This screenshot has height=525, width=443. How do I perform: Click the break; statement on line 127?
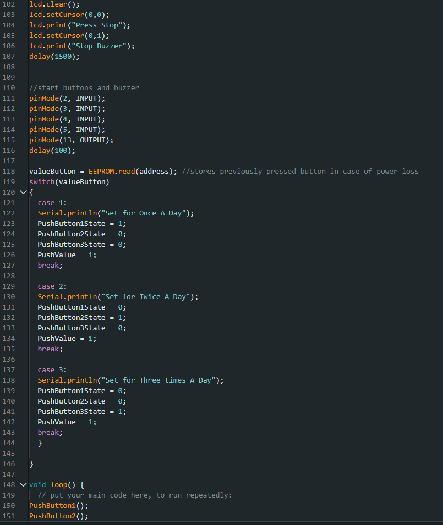pos(50,266)
